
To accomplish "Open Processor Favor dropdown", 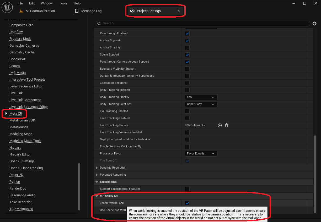I will 201,153.
